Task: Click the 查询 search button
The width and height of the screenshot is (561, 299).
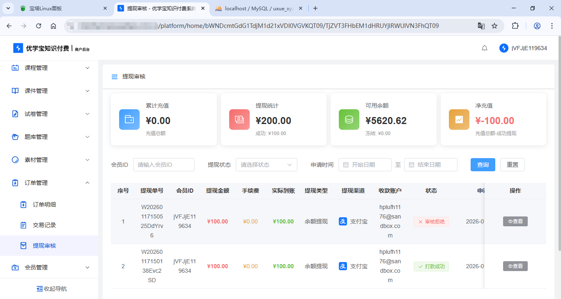Action: 483,164
